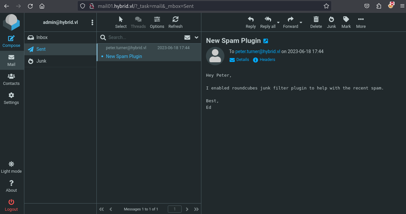Select the Sent folder
The width and height of the screenshot is (406, 214).
[x=60, y=49]
